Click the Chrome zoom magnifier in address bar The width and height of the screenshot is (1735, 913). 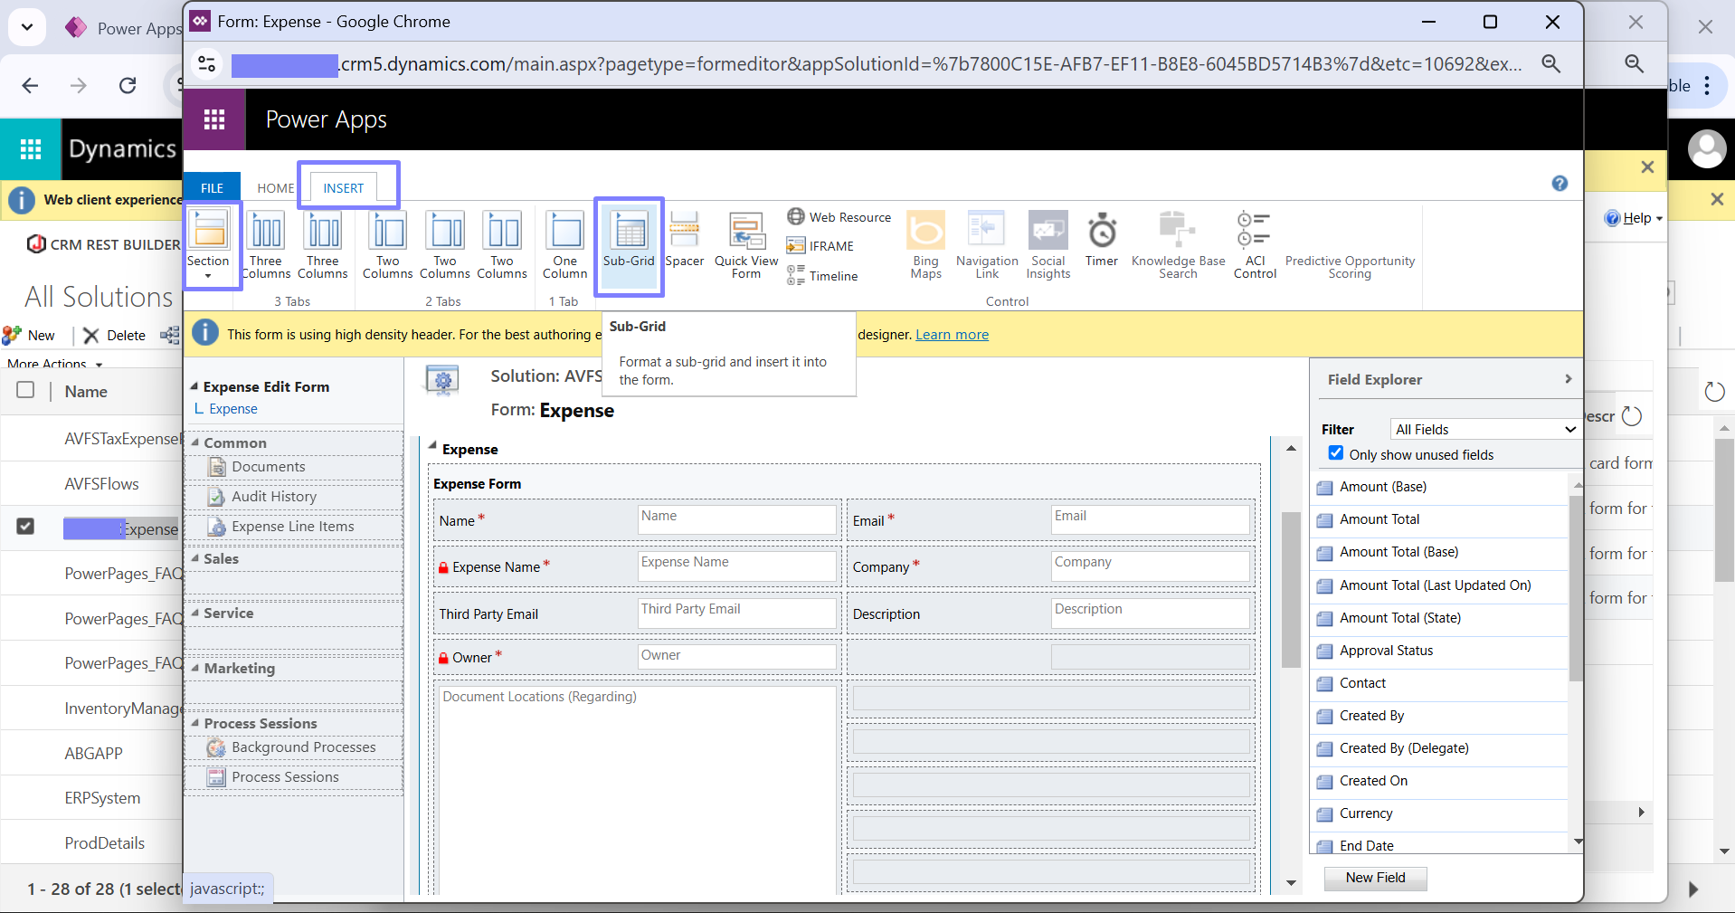(x=1551, y=63)
